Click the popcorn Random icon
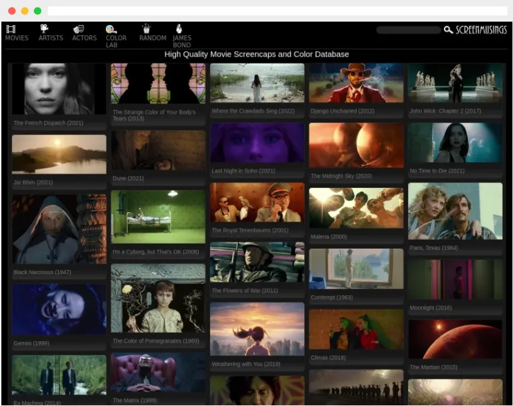Image resolution: width=513 pixels, height=406 pixels. 146,29
